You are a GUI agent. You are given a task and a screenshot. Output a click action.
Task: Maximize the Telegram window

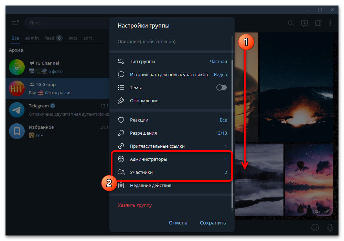point(320,10)
